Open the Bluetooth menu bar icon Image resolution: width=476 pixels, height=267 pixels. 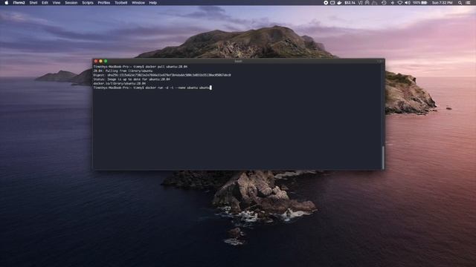click(392, 3)
